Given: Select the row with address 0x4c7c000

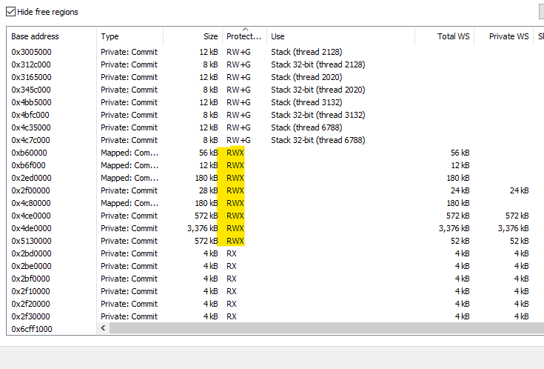Looking at the screenshot, I should tap(275, 140).
